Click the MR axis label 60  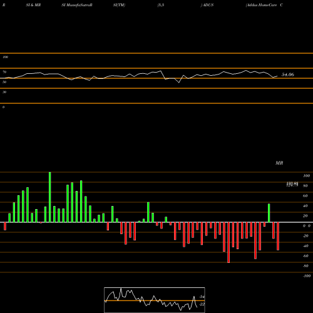pyautogui.click(x=305, y=196)
